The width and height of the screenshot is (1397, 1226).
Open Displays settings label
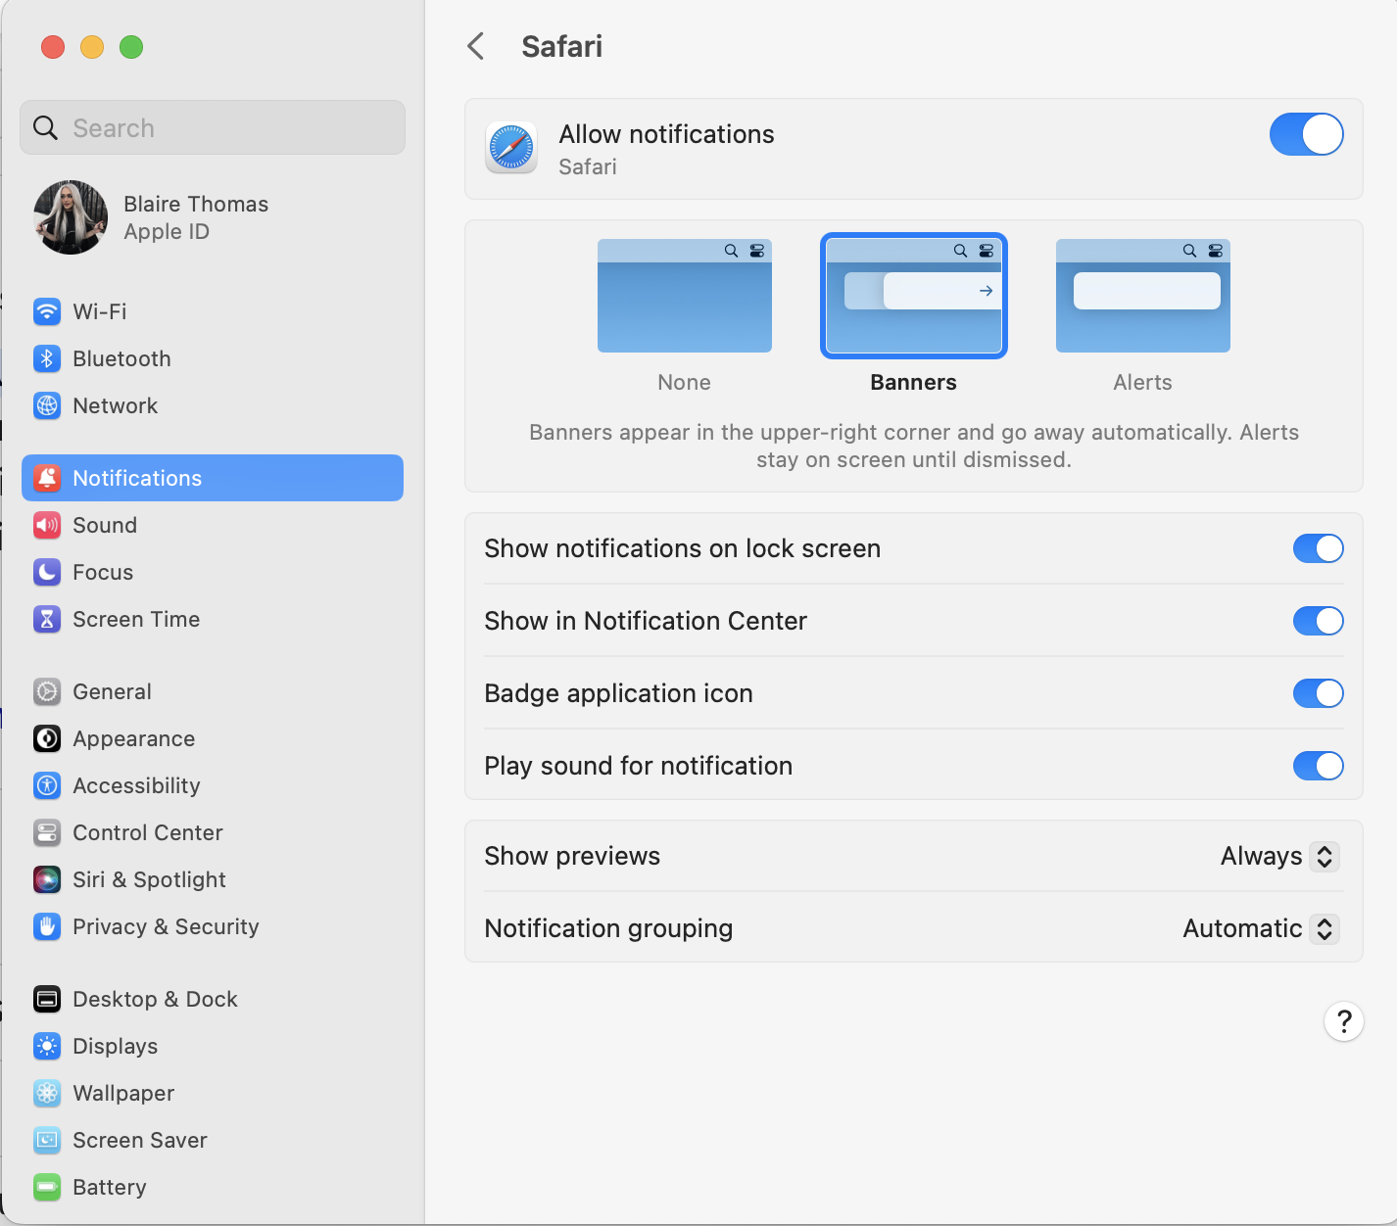pyautogui.click(x=116, y=1046)
